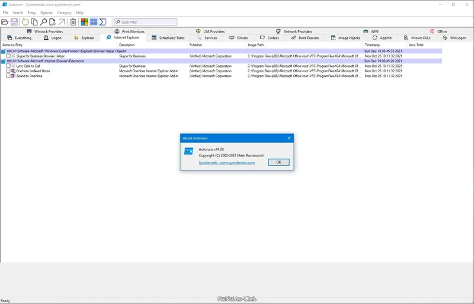Open the Search menu
474x304 pixels.
point(18,12)
